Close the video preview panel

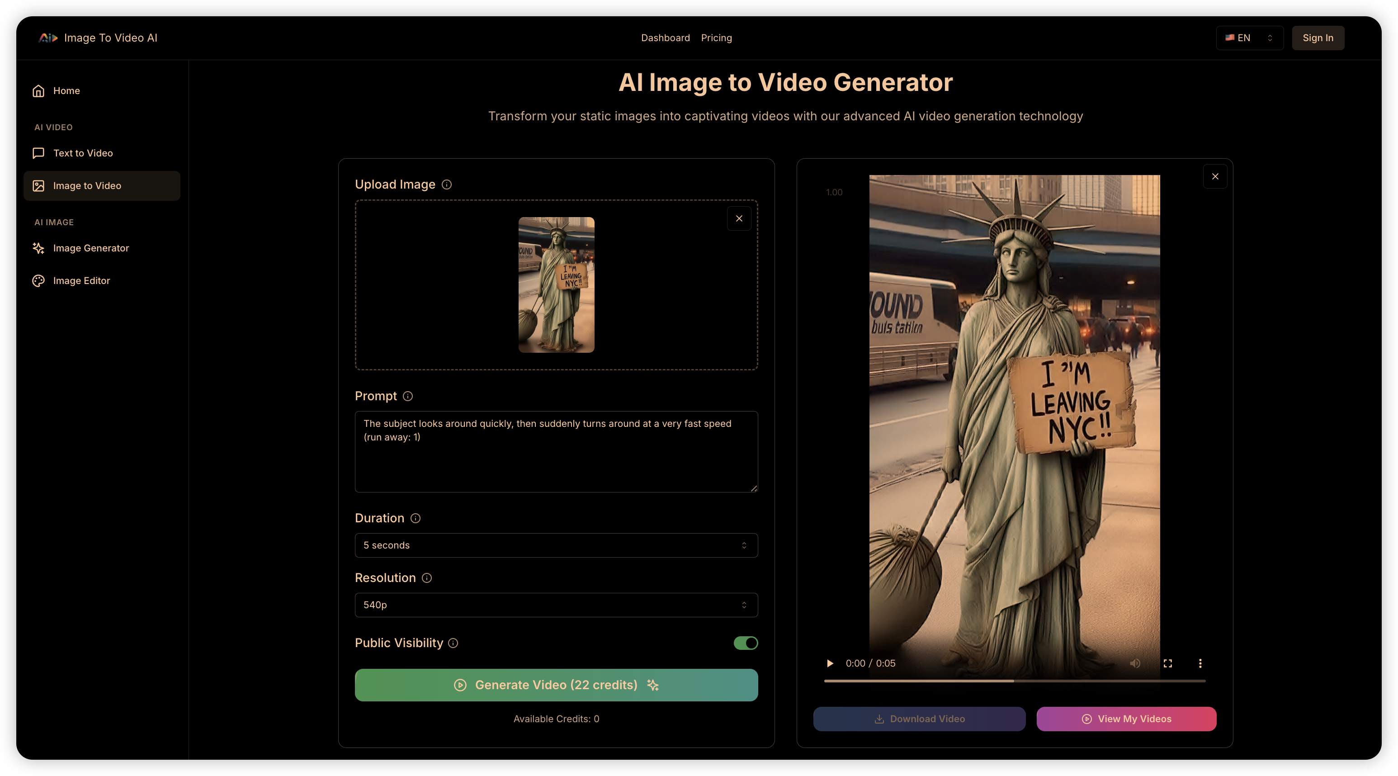pyautogui.click(x=1215, y=176)
